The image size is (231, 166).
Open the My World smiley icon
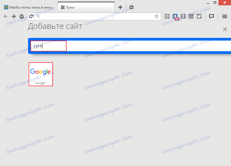pos(191,16)
